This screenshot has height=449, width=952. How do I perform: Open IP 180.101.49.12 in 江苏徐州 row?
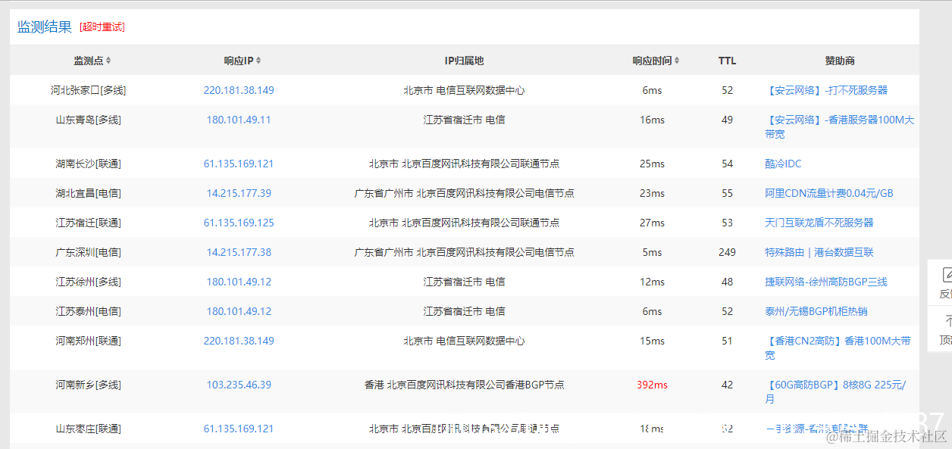[x=239, y=282]
